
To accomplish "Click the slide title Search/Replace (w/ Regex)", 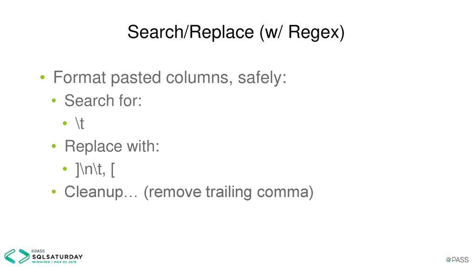I will coord(236,32).
